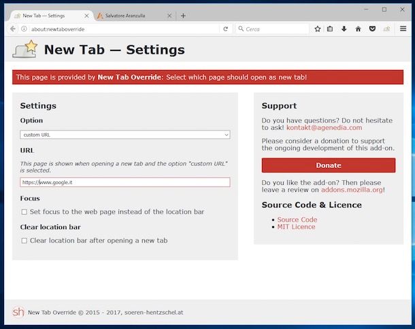415x329 pixels.
Task: Go back with the browser back arrow
Action: [13, 29]
